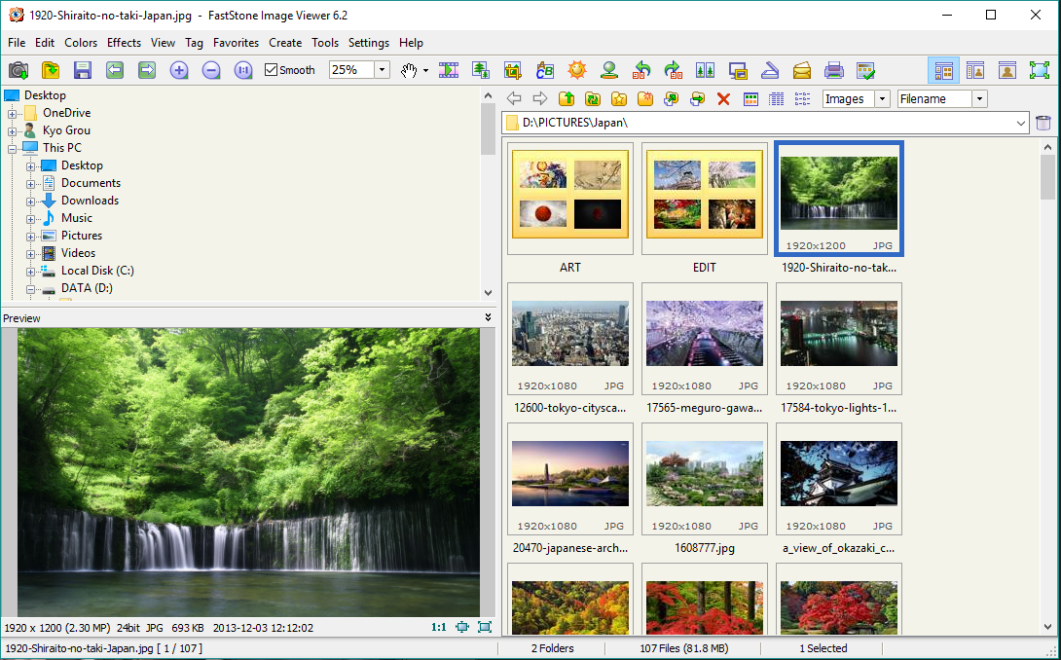Open the Tools menu
The image size is (1061, 660).
click(x=325, y=43)
